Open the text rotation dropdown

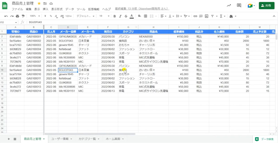point(187,16)
